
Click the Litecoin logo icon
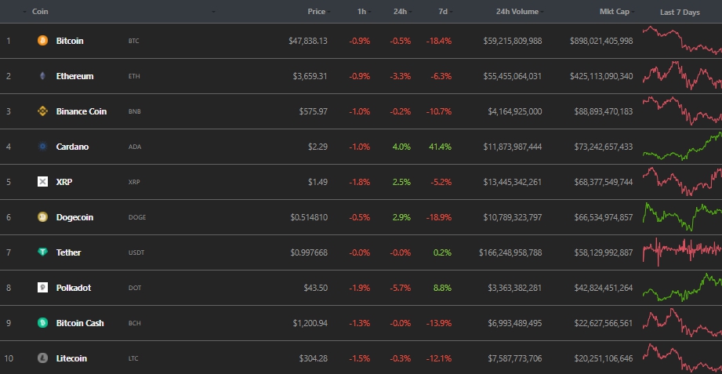[42, 358]
